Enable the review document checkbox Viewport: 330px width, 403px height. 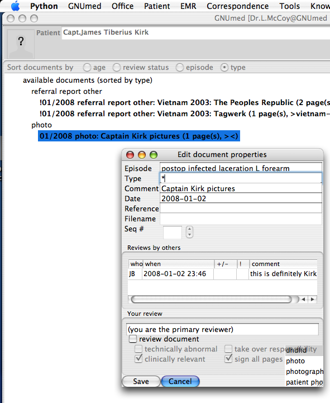pos(133,339)
